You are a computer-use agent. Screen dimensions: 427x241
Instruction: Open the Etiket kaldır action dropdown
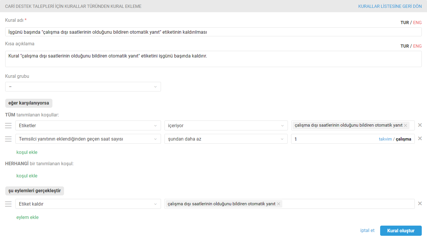[x=88, y=204]
